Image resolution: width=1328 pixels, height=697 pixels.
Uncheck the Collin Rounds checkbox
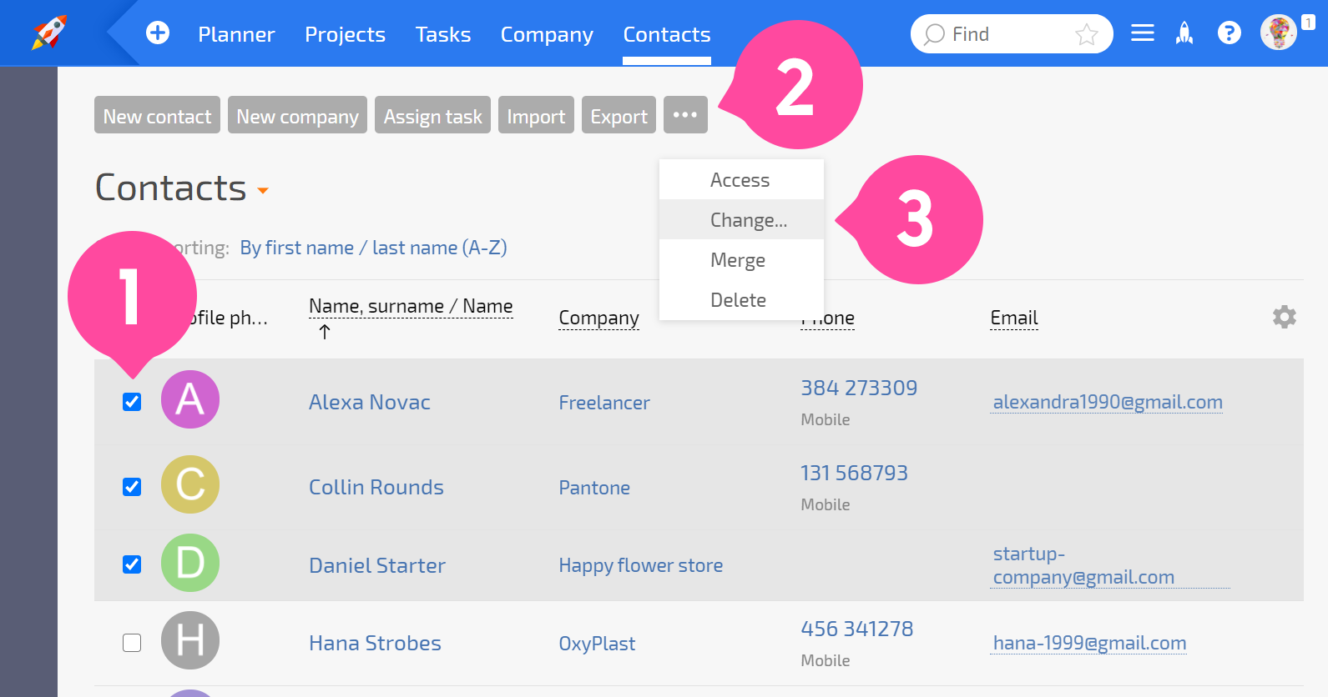pos(132,487)
